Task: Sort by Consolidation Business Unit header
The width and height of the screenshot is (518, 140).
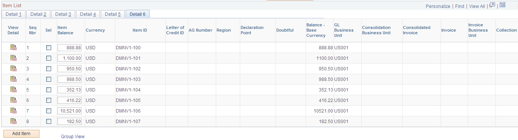Action: click(x=376, y=30)
